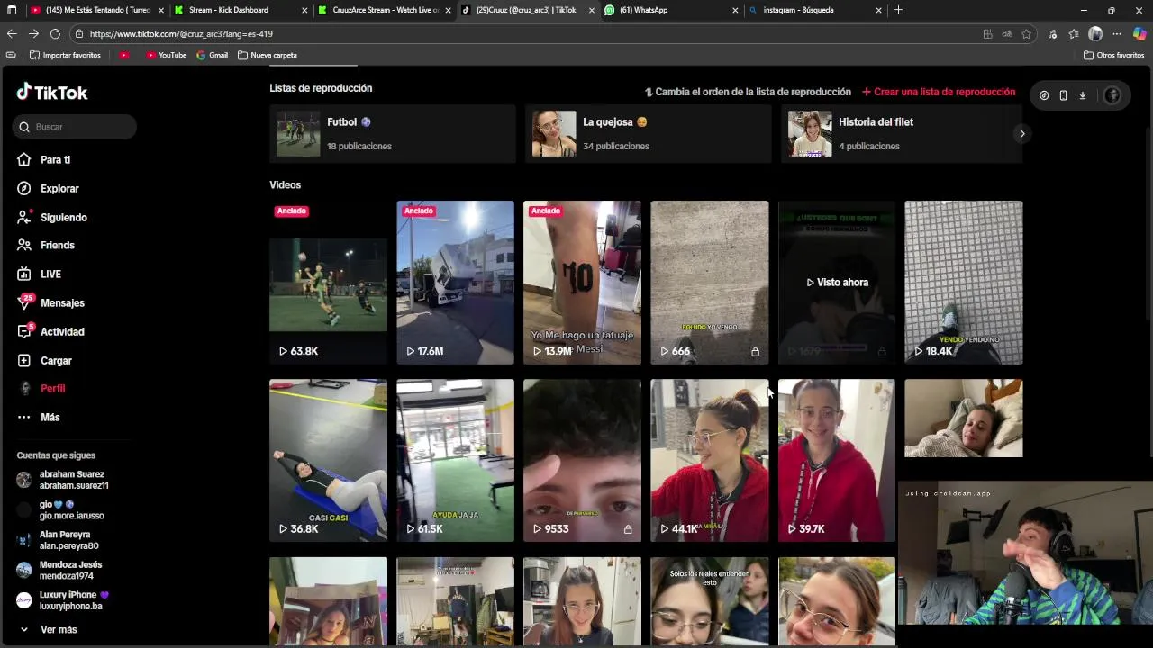The image size is (1153, 648).
Task: Open browser profile avatar
Action: pyautogui.click(x=1095, y=33)
